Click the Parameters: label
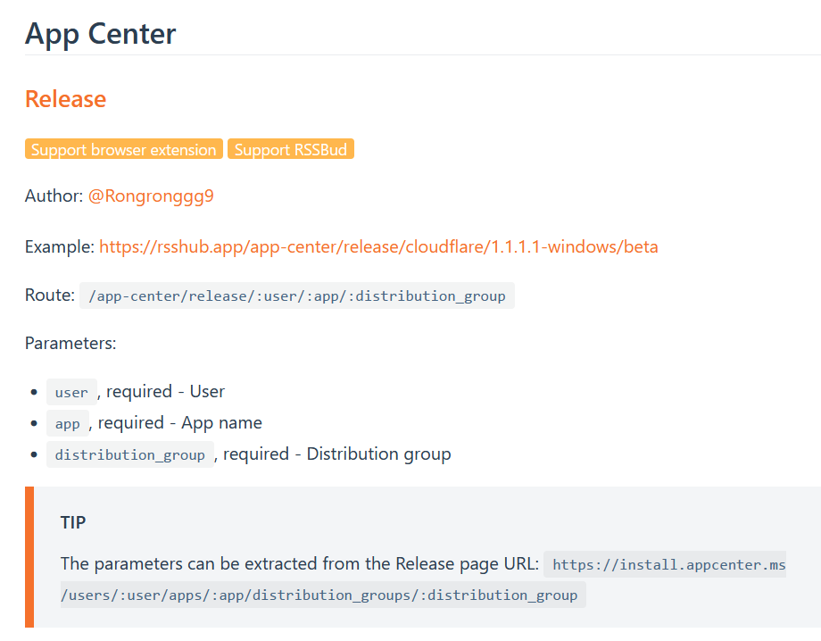This screenshot has height=641, width=821. (70, 344)
